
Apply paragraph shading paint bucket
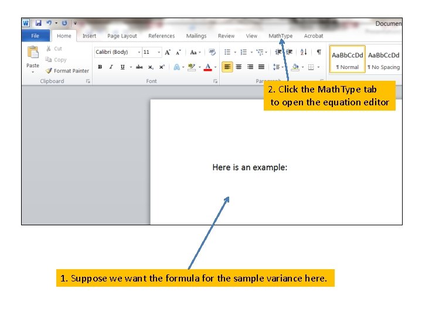[x=295, y=67]
